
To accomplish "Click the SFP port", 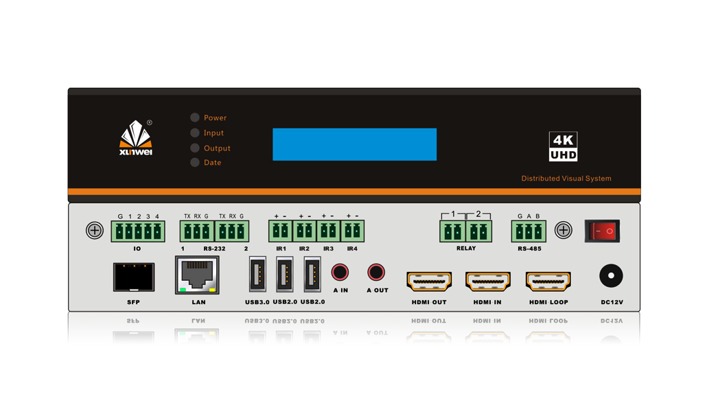I will point(134,277).
